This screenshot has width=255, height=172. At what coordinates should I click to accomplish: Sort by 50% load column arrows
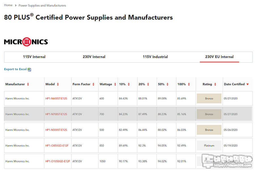coord(167,84)
